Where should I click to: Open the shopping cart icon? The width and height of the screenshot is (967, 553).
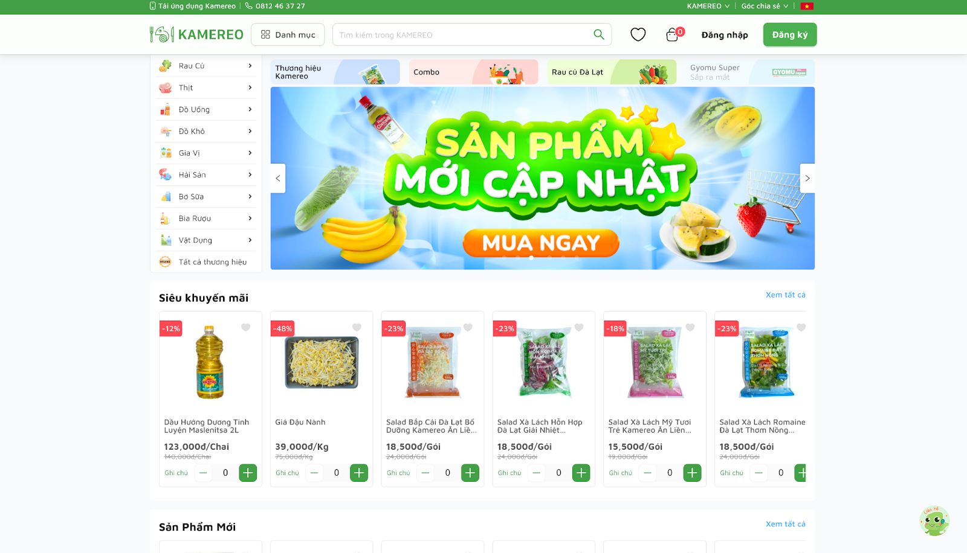(x=672, y=35)
